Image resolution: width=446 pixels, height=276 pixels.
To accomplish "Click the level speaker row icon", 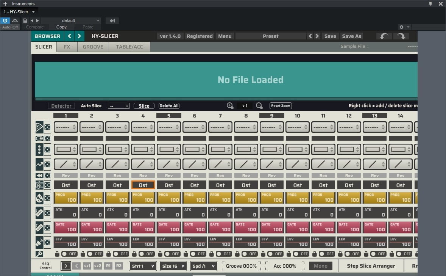I will (x=39, y=242).
